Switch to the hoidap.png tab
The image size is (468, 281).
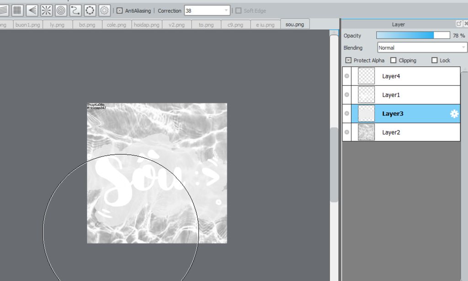click(147, 25)
